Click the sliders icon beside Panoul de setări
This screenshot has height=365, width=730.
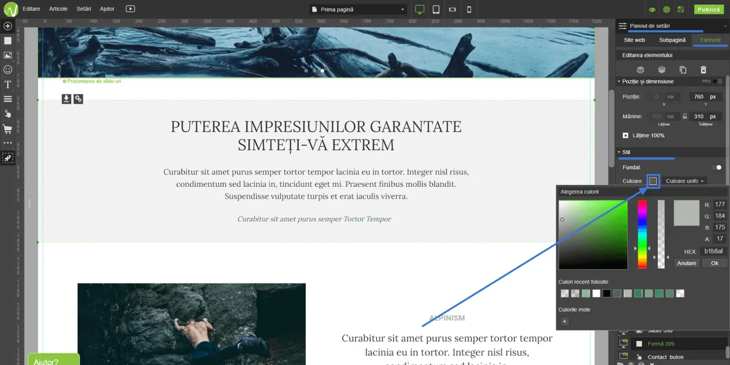(622, 26)
